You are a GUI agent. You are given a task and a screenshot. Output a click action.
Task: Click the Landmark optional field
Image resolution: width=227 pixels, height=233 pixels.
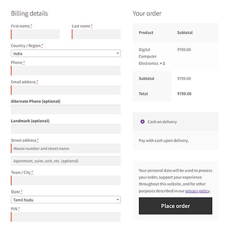[x=66, y=129]
